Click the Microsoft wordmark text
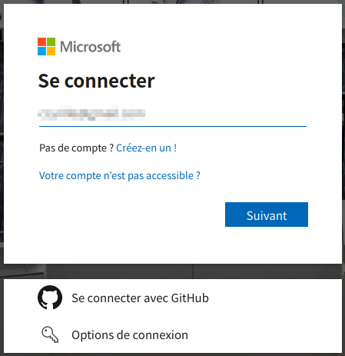Image resolution: width=345 pixels, height=356 pixels. click(90, 47)
